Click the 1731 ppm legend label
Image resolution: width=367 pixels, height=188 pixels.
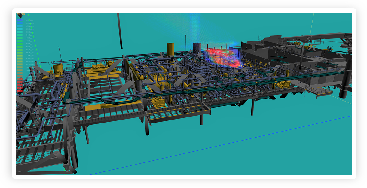coord(30,26)
